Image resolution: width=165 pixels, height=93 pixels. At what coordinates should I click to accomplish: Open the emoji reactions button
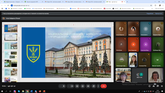click(x=82, y=86)
